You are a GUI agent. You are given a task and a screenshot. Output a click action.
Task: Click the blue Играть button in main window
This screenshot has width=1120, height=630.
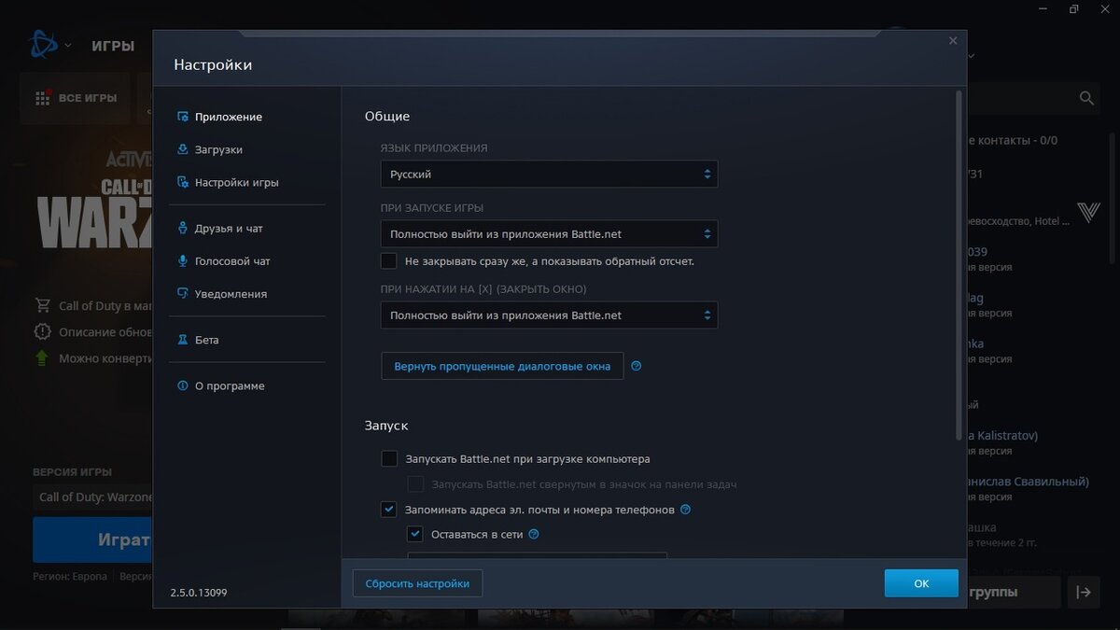93,539
